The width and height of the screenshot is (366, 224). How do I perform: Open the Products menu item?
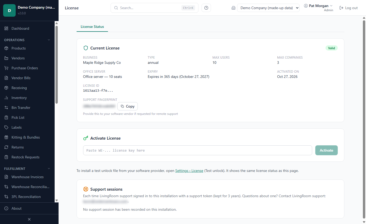pyautogui.click(x=27, y=48)
